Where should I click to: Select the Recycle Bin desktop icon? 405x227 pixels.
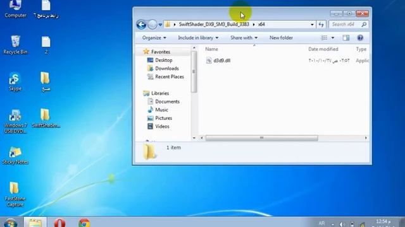coord(15,45)
